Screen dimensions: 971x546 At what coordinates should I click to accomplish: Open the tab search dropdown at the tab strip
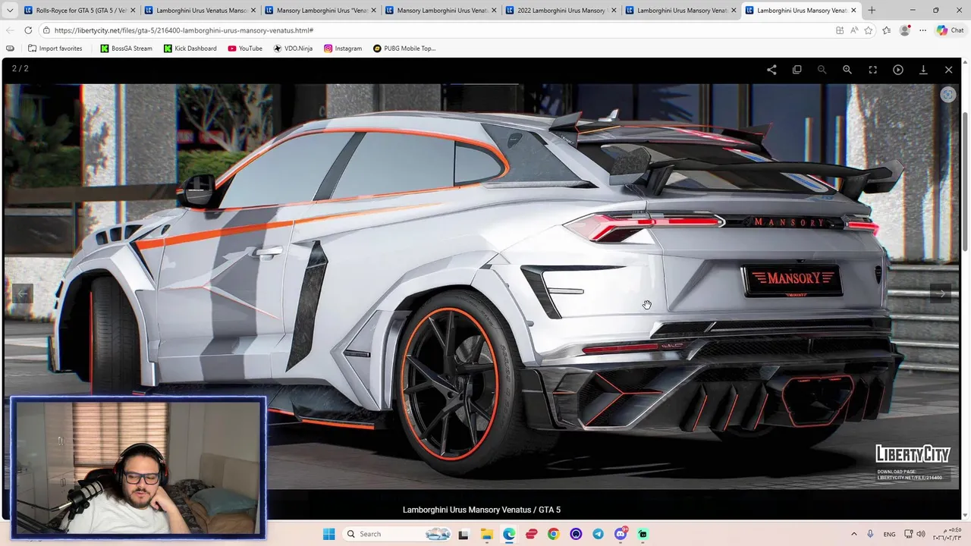(10, 11)
